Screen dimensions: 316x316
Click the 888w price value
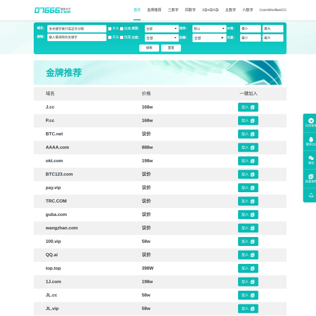point(147,147)
